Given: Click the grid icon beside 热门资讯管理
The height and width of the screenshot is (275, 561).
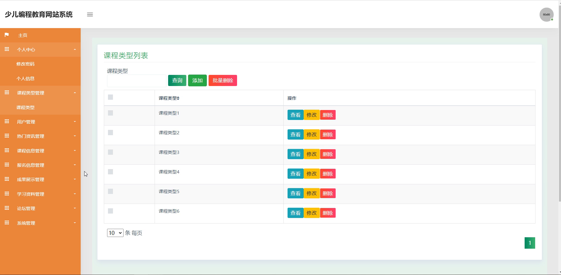Looking at the screenshot, I should [7, 136].
